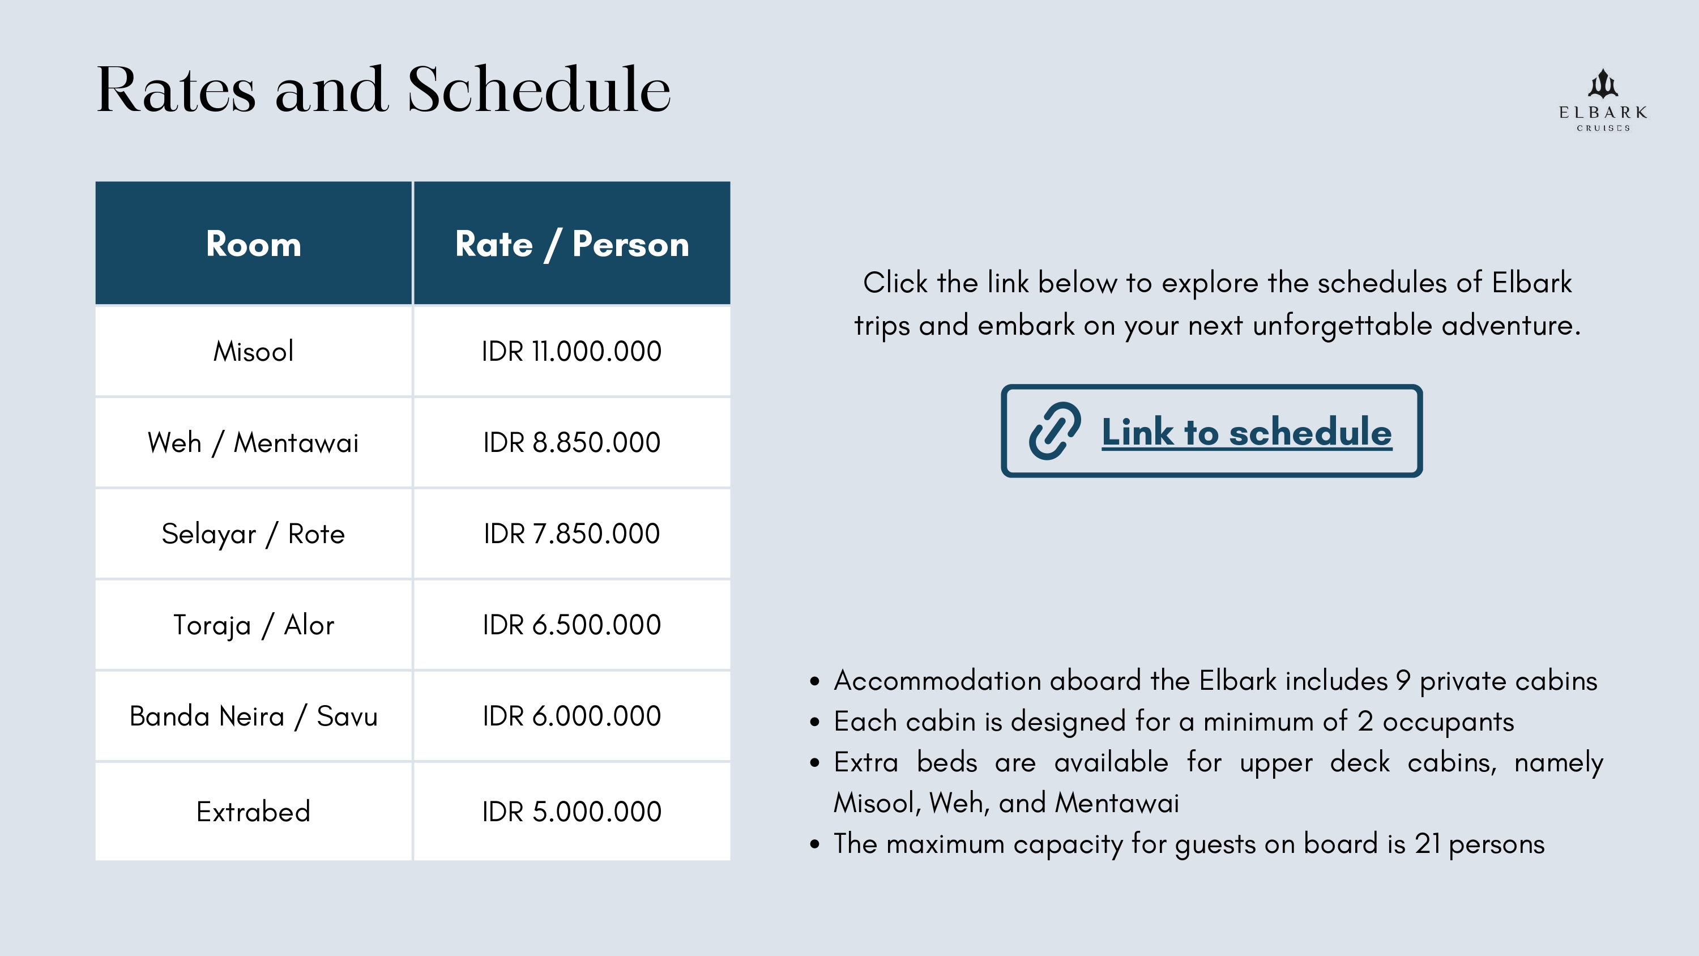Click the "Rate / Person" column header
The width and height of the screenshot is (1699, 956).
(572, 244)
